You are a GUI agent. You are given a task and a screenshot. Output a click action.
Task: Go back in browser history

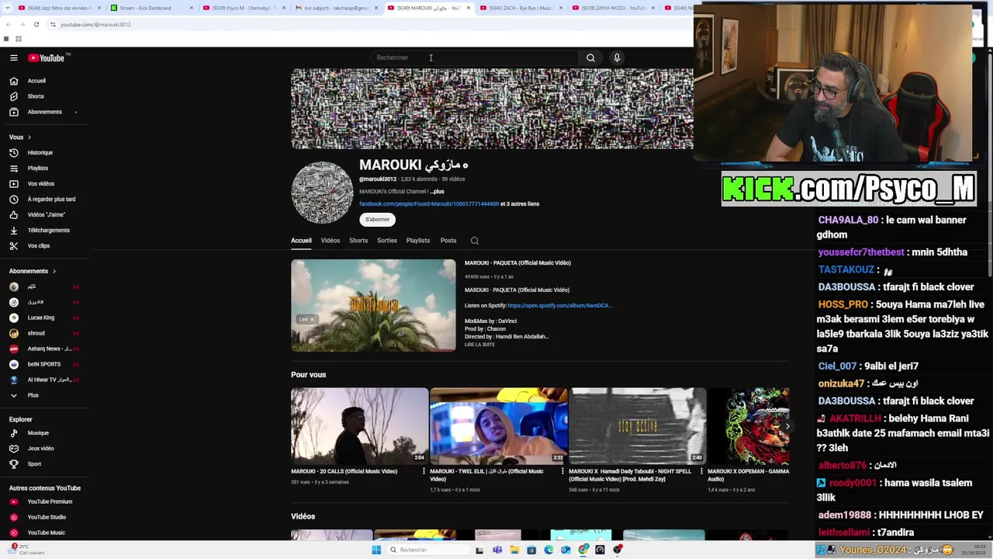(8, 24)
